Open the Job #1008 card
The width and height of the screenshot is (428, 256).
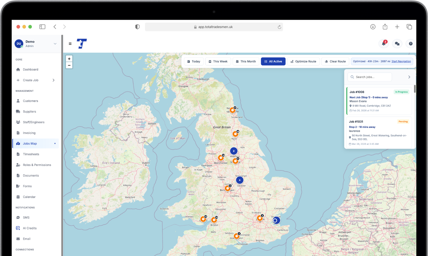click(379, 101)
